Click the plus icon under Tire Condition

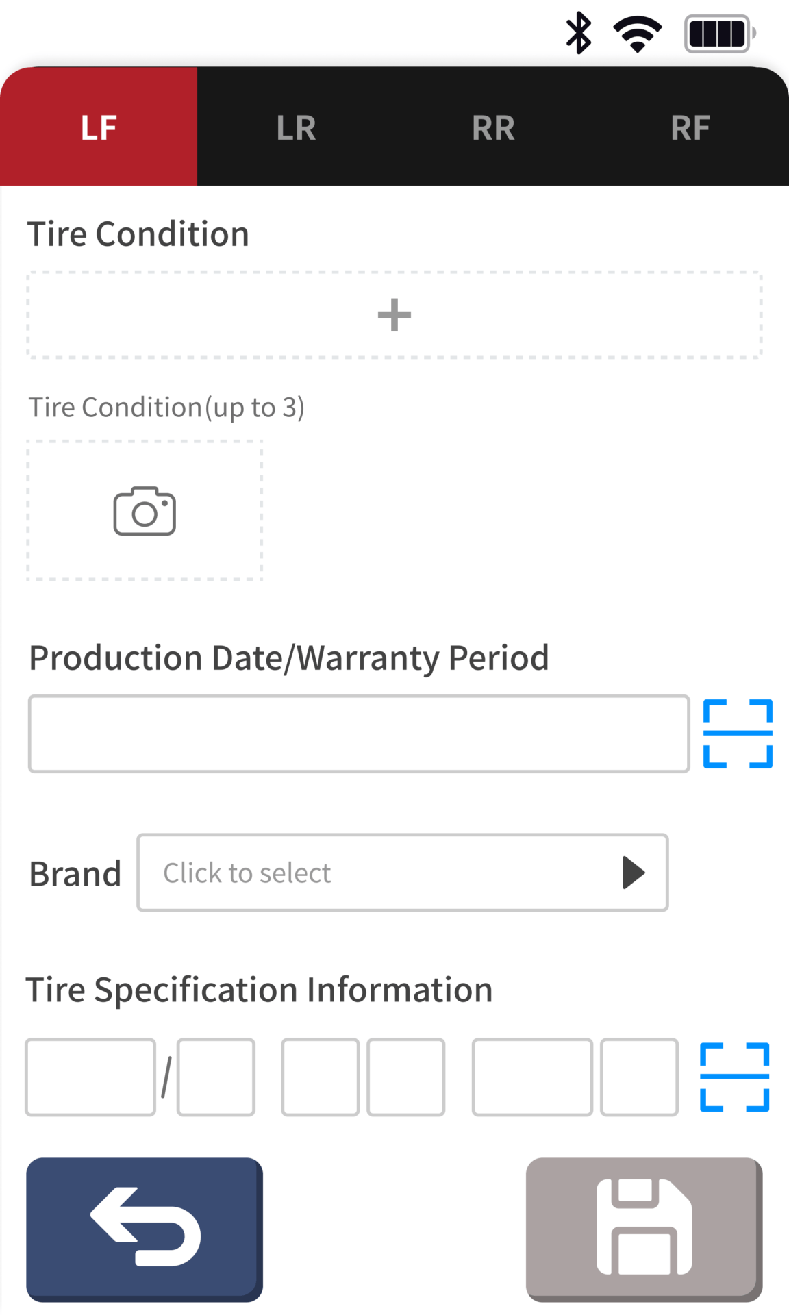[x=394, y=315]
